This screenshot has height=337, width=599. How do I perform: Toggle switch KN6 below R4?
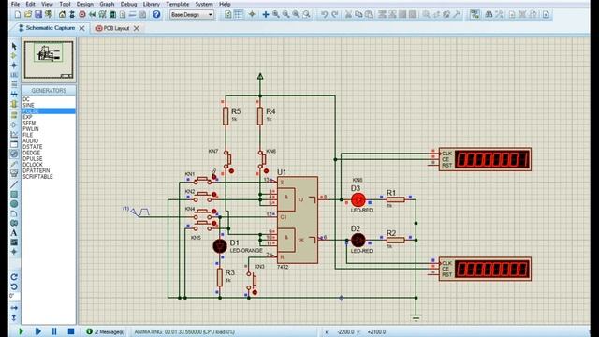(263, 160)
